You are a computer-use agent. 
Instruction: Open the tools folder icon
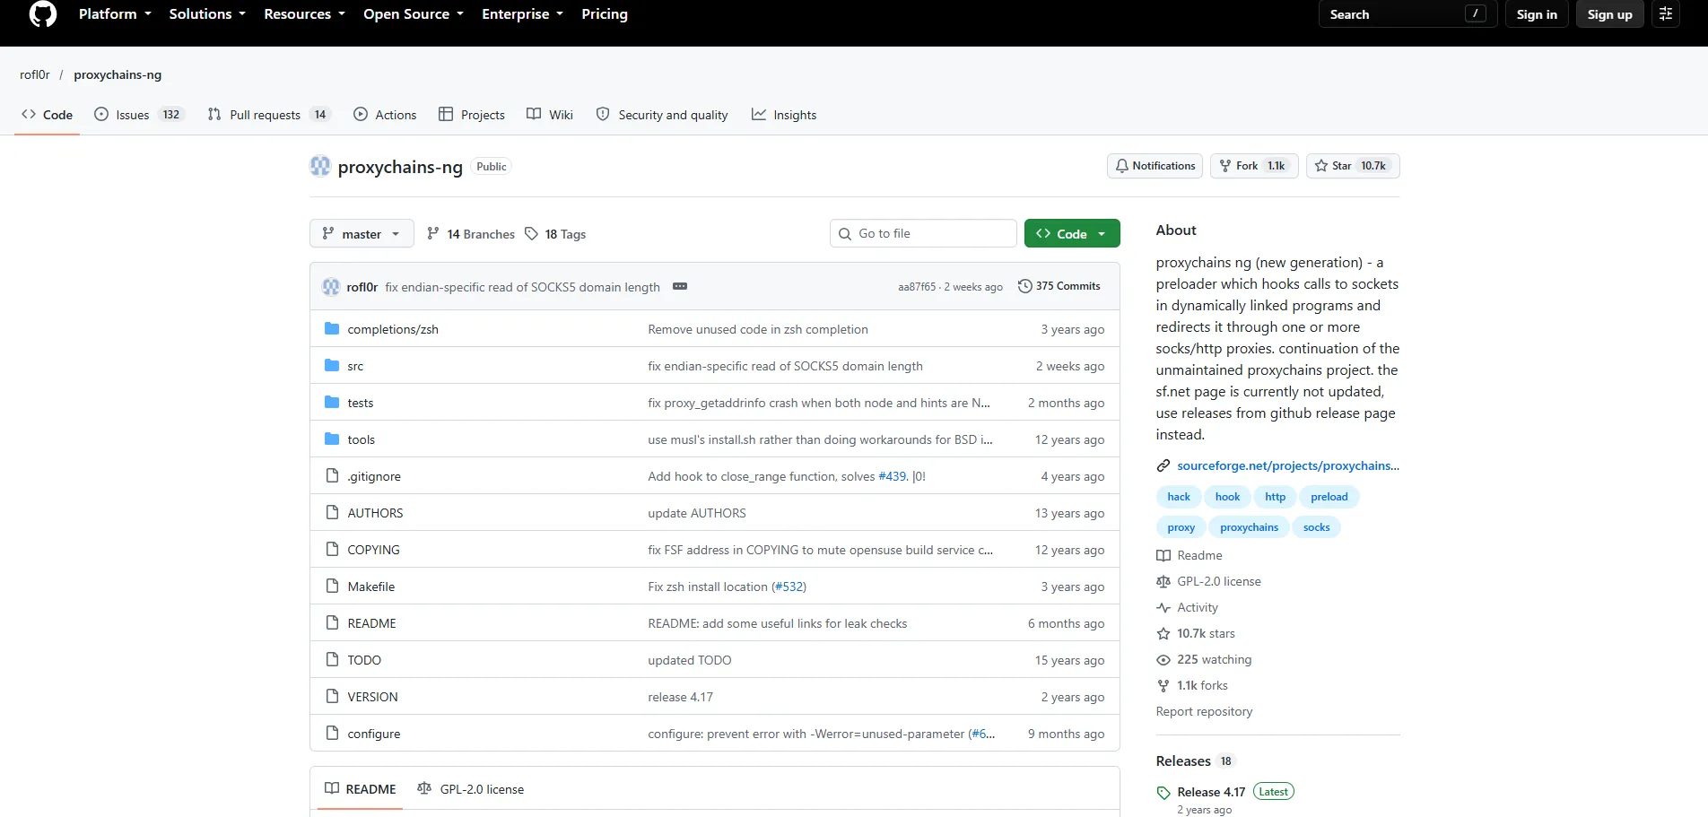click(332, 439)
